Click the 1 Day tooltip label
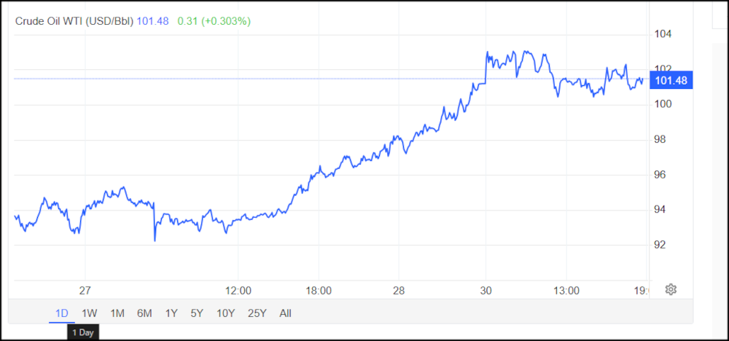Screen dimensions: 729x341 82,333
